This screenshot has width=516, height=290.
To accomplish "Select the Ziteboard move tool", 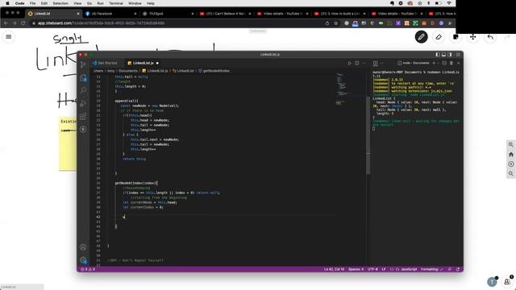I will click(473, 37).
